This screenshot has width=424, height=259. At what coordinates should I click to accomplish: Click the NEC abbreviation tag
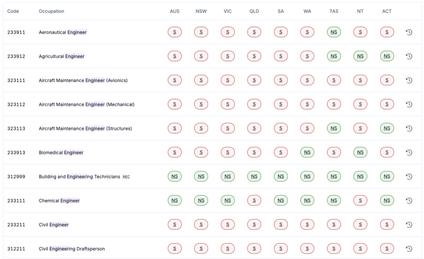(x=126, y=177)
